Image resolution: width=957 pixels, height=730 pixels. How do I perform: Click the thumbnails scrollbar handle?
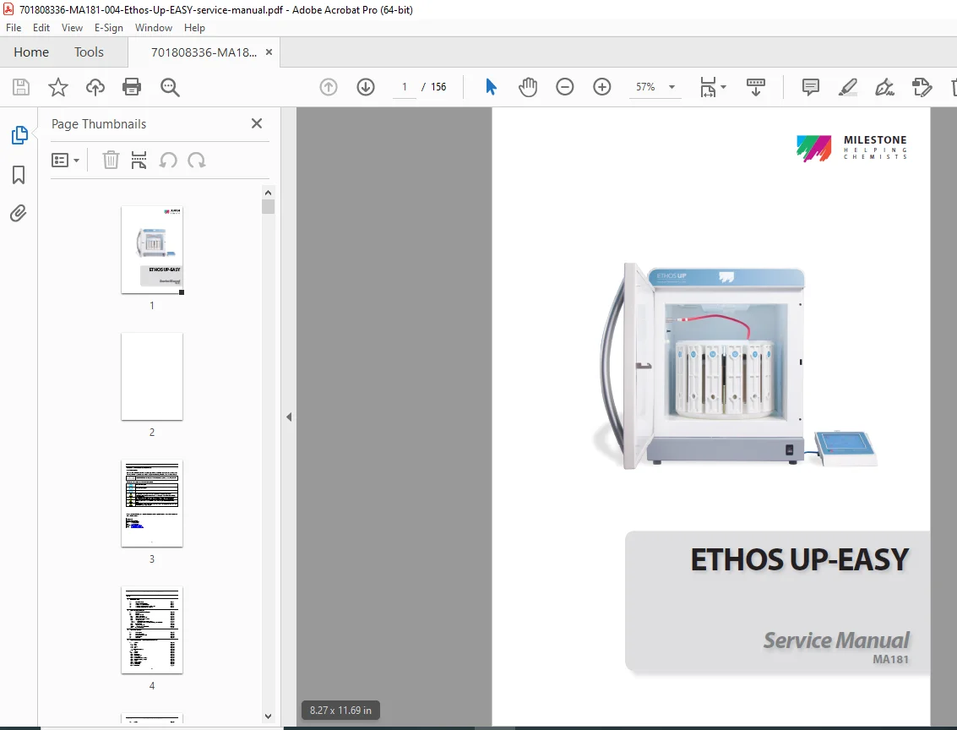pyautogui.click(x=268, y=206)
